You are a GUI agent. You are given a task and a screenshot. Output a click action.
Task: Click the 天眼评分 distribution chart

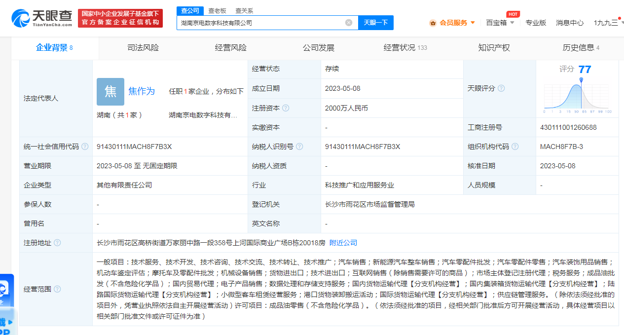coord(578,95)
